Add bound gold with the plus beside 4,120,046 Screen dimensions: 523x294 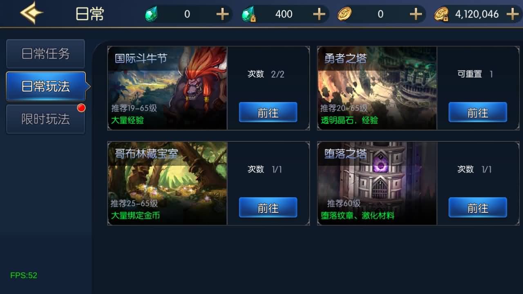pos(512,14)
